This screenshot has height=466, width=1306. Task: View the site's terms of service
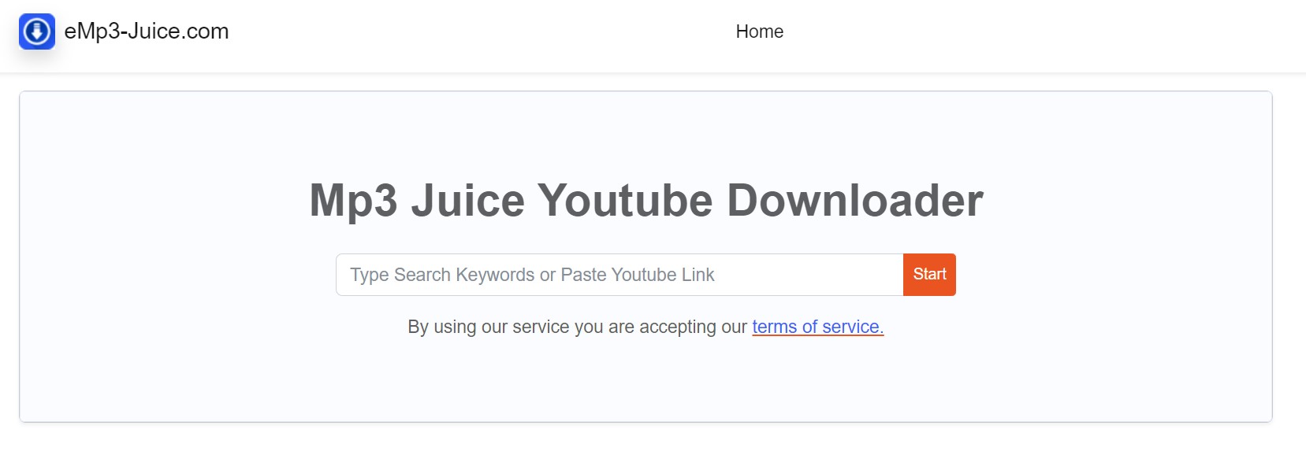tap(816, 327)
